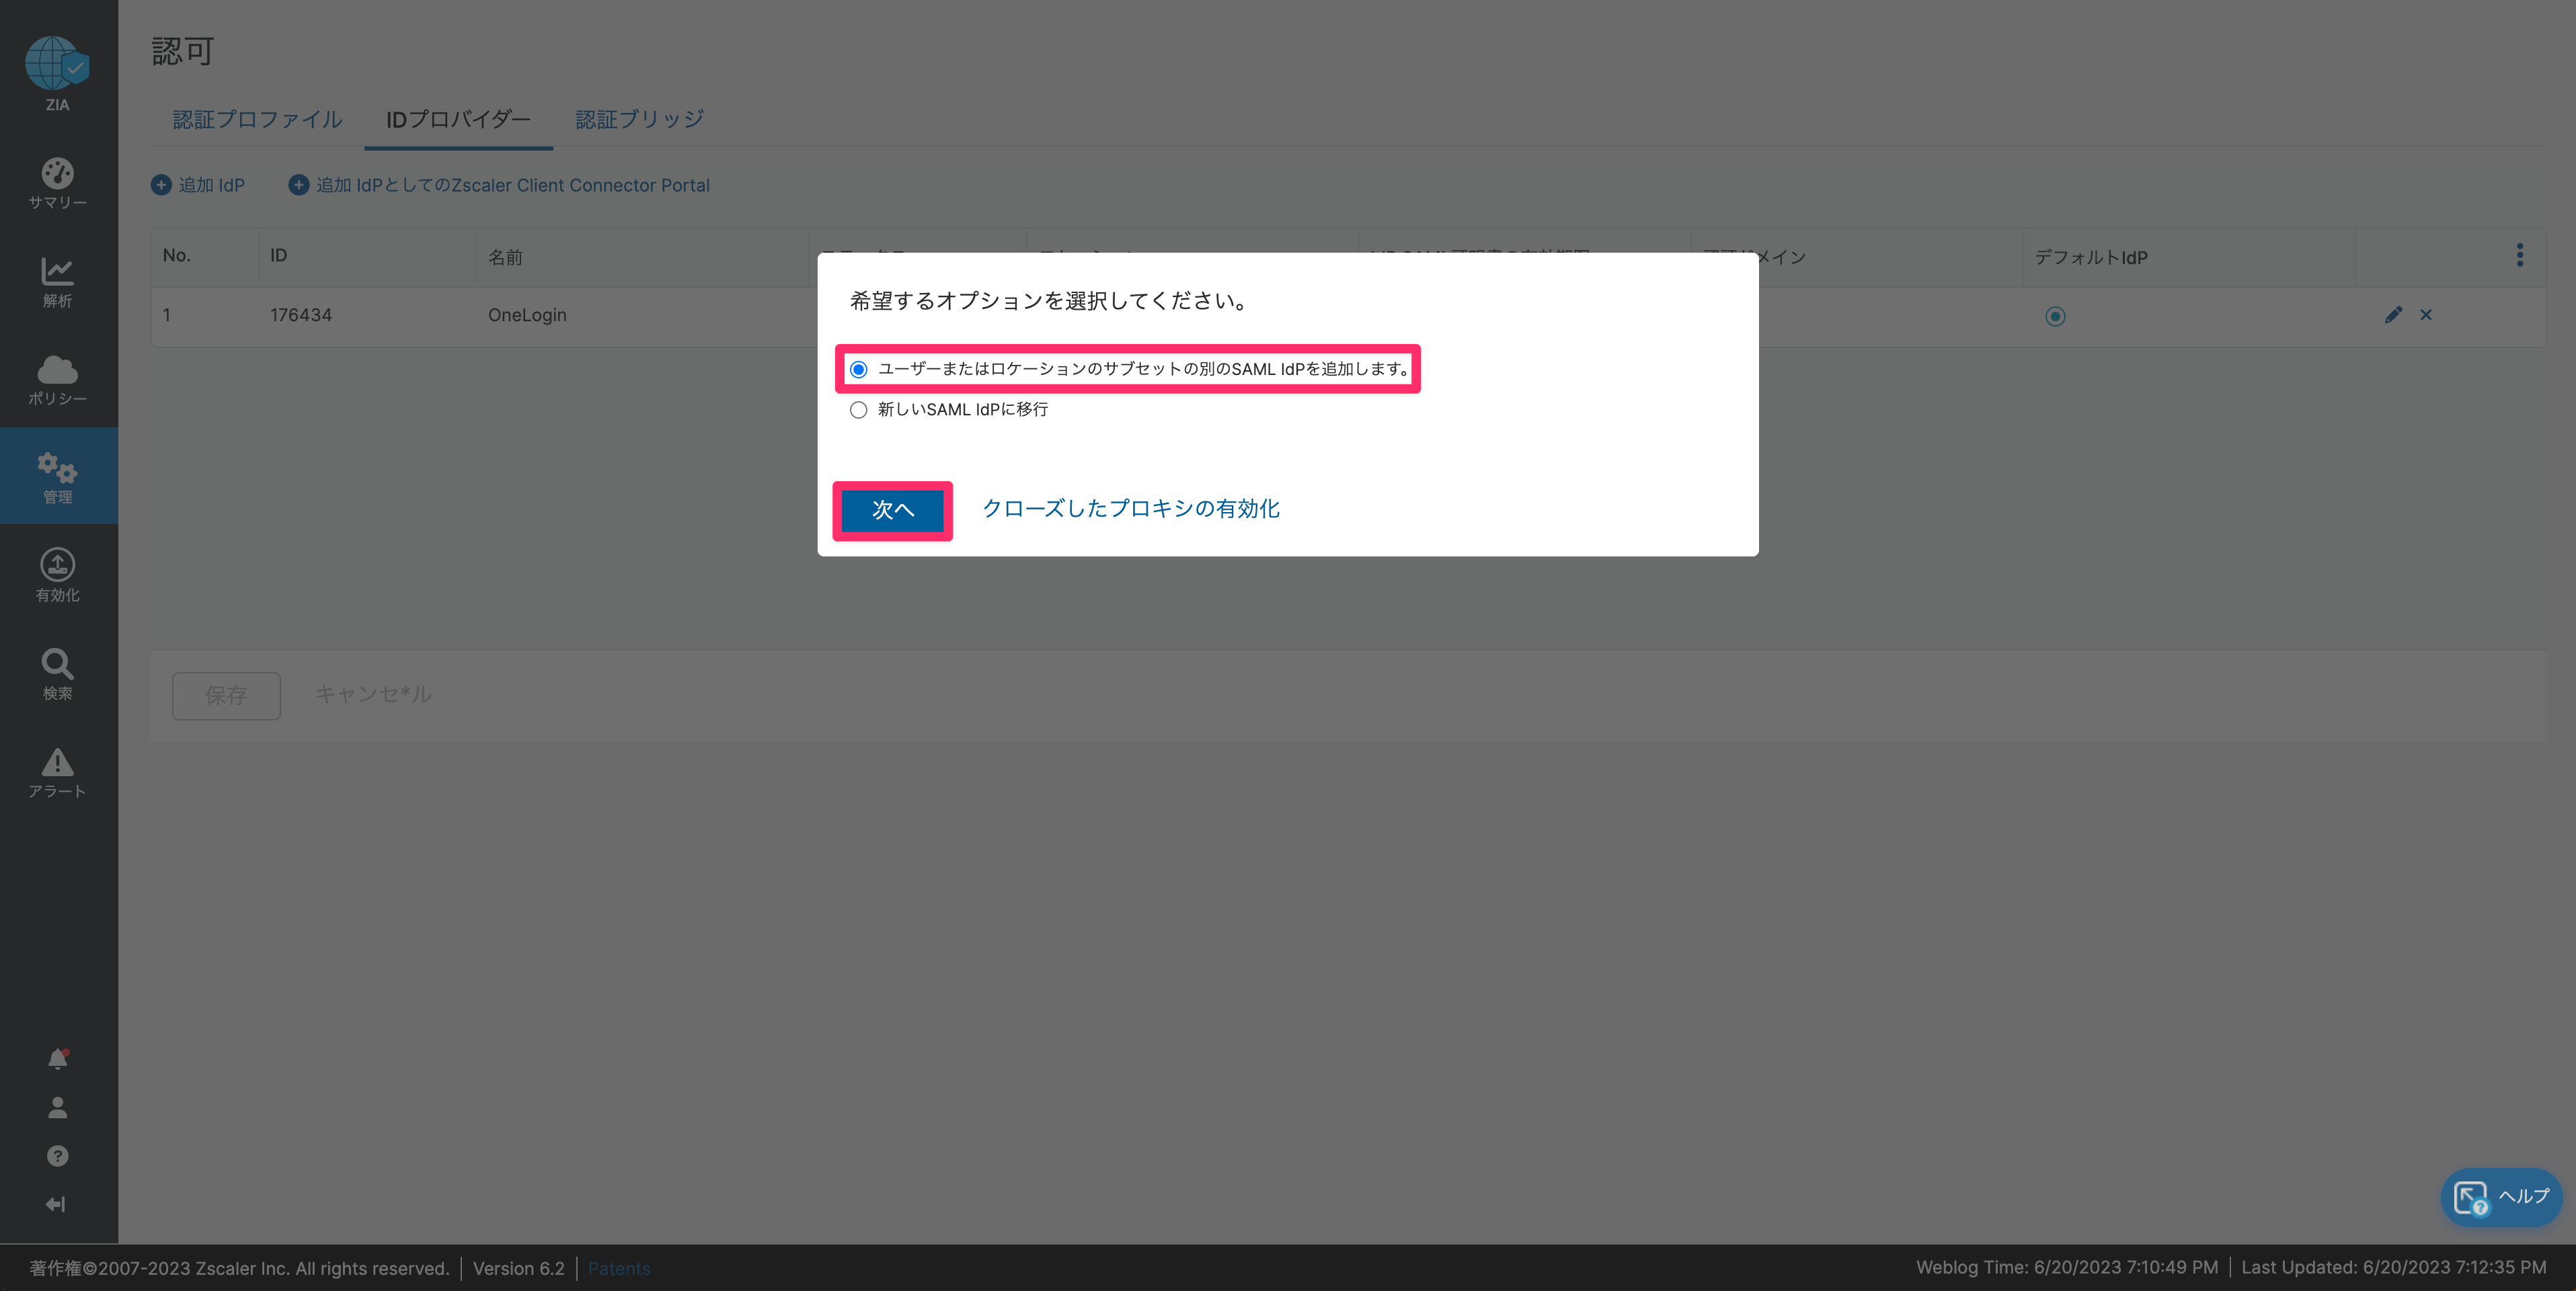Click the Last Updated status text
This screenshot has height=1291, width=2576.
click(x=2394, y=1267)
